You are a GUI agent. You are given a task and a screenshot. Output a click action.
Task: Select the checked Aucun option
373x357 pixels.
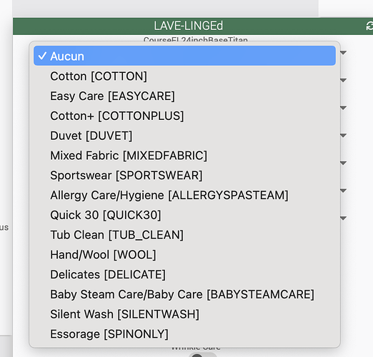(184, 56)
